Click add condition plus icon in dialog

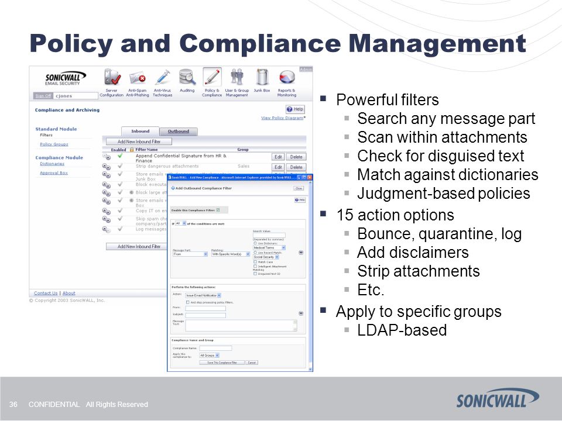point(301,253)
